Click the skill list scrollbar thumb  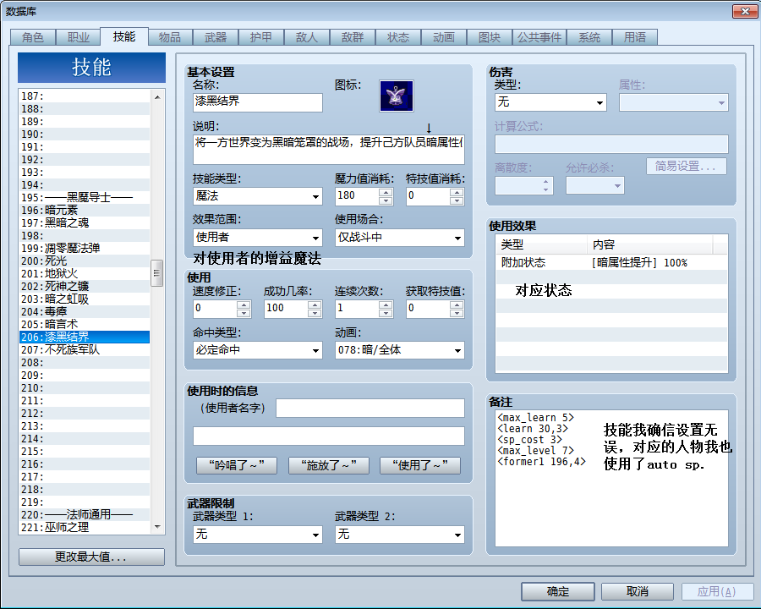pyautogui.click(x=156, y=273)
